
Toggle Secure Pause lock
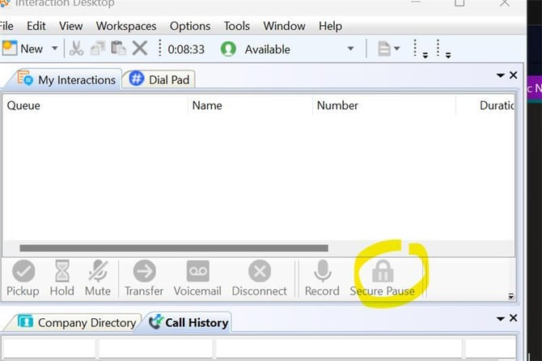tap(382, 278)
